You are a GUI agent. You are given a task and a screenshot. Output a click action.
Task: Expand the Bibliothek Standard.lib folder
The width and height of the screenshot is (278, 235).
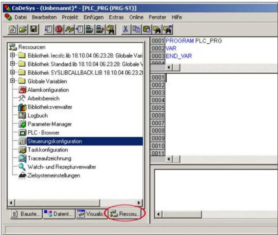click(x=12, y=63)
